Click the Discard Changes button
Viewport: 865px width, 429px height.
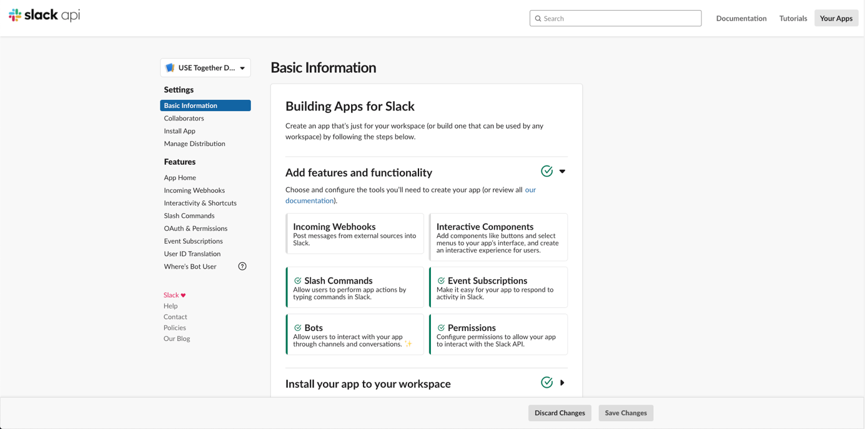pyautogui.click(x=560, y=413)
